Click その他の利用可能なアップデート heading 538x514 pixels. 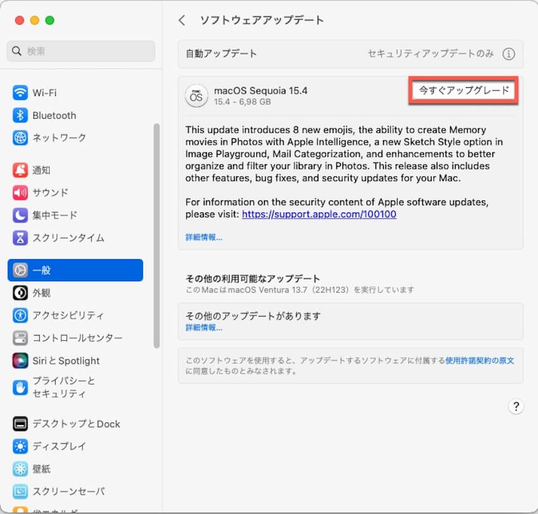coord(253,279)
